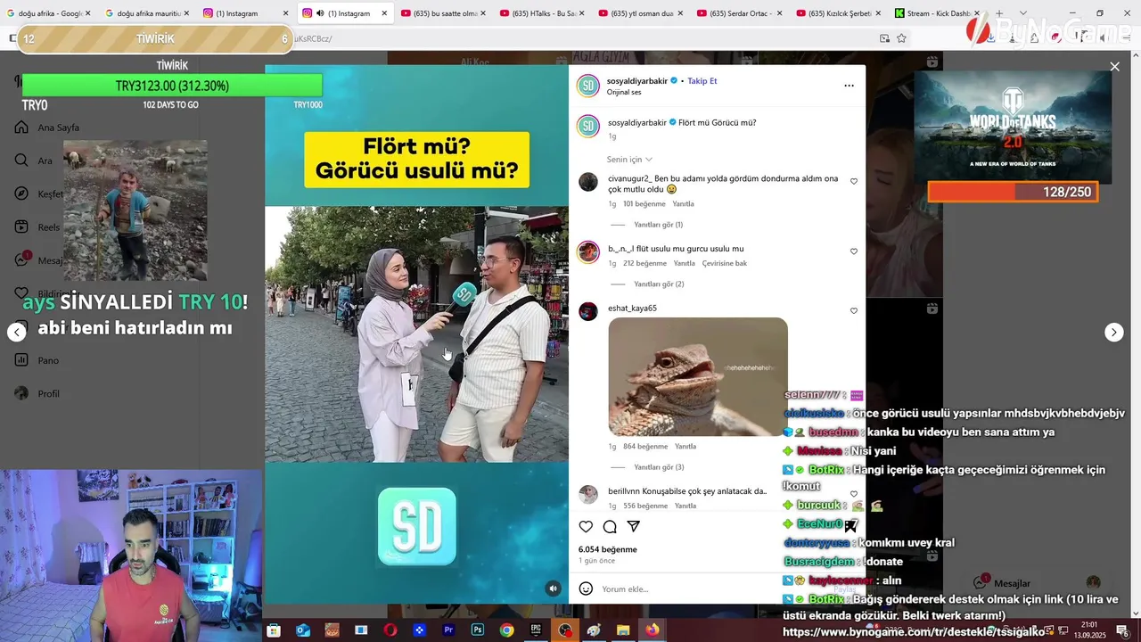Image resolution: width=1141 pixels, height=642 pixels.
Task: Click World of Tanks 128/250 progress bar
Action: coord(1013,192)
